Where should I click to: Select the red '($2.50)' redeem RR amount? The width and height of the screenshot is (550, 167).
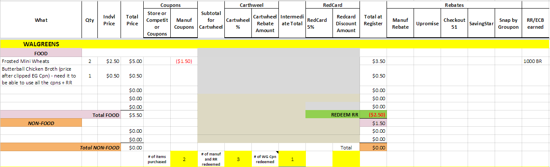coord(373,115)
